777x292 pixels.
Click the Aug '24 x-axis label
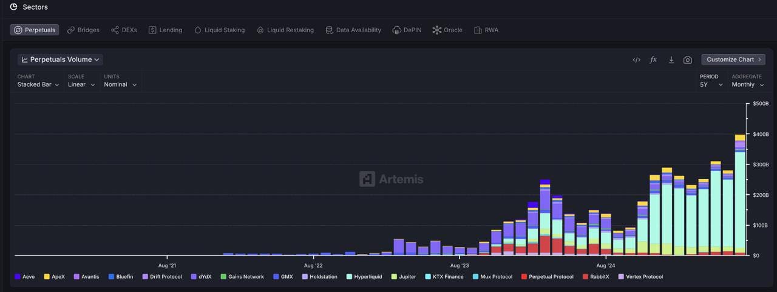[x=606, y=265]
